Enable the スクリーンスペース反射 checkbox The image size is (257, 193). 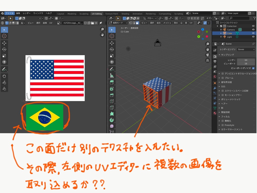point(223,91)
